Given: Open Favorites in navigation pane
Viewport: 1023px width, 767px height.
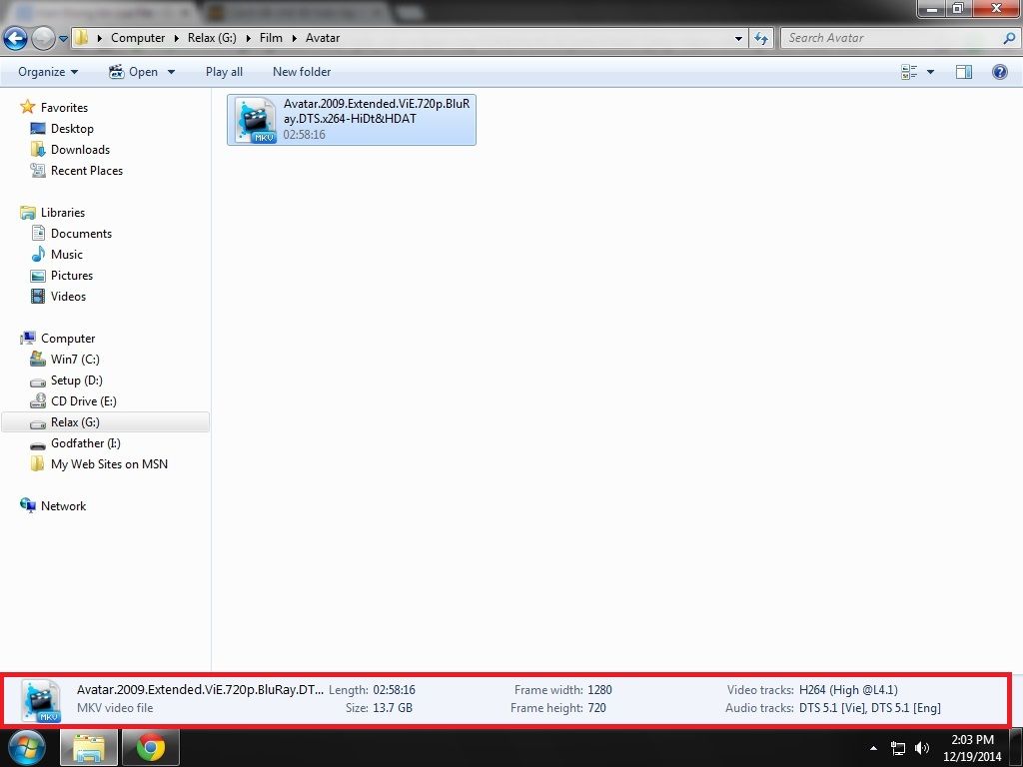Looking at the screenshot, I should click(x=64, y=108).
